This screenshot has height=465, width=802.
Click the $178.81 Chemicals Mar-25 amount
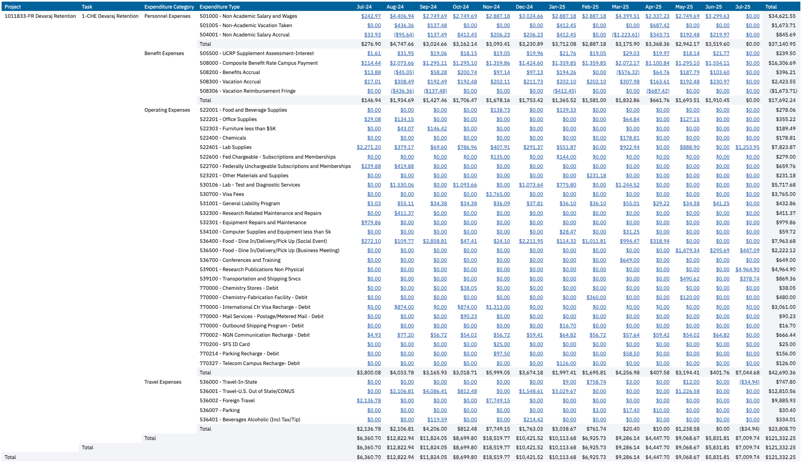pos(630,138)
